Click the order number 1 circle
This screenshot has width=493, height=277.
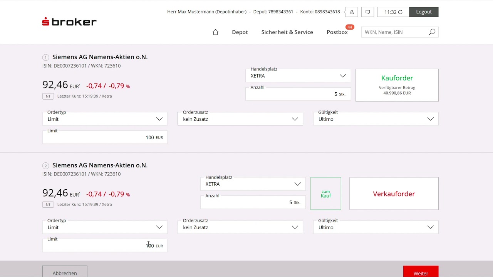(45, 57)
